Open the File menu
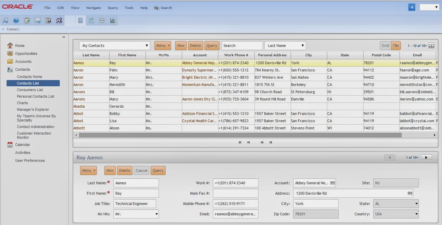Viewport: 442px width, 225px height. click(47, 8)
